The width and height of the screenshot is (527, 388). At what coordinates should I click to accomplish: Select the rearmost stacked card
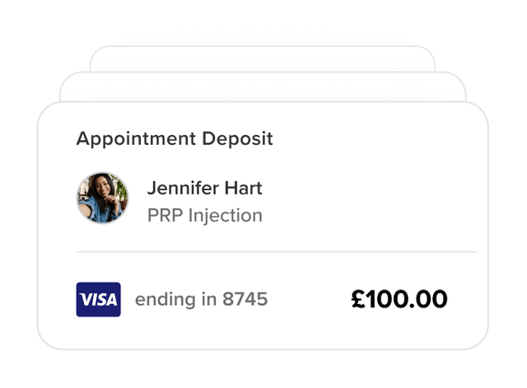tap(263, 58)
